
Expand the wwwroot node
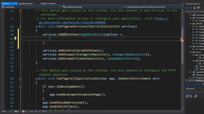(190, 15)
